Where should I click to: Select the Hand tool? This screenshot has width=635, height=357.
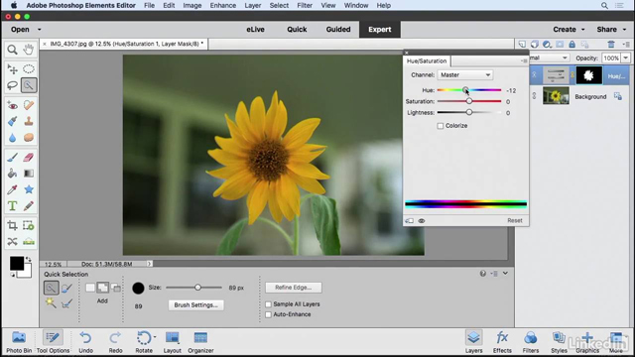(x=29, y=50)
